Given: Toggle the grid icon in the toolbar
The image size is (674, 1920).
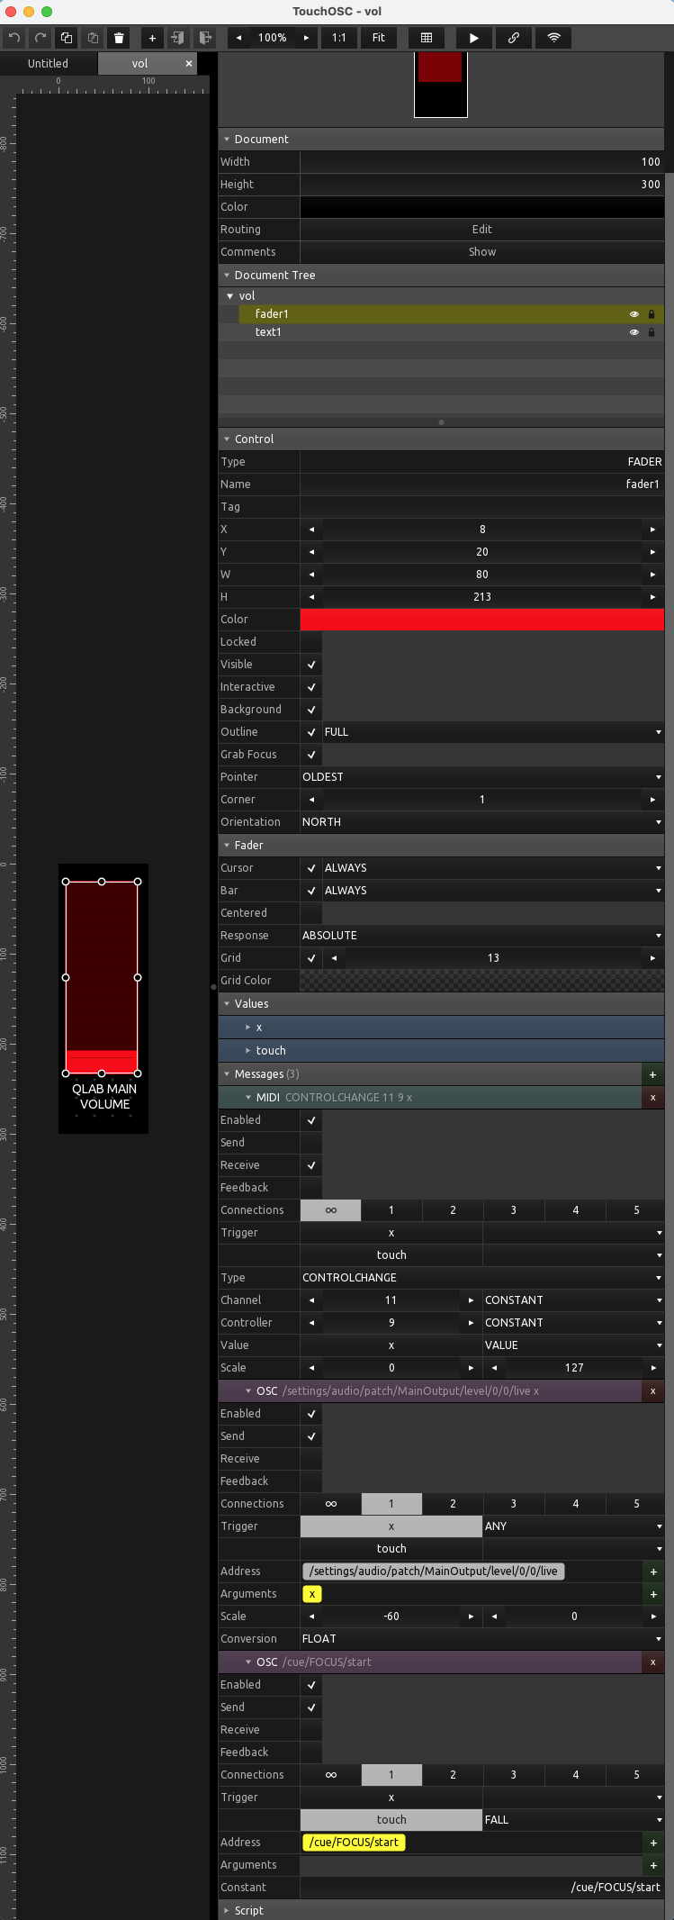Looking at the screenshot, I should coord(427,38).
